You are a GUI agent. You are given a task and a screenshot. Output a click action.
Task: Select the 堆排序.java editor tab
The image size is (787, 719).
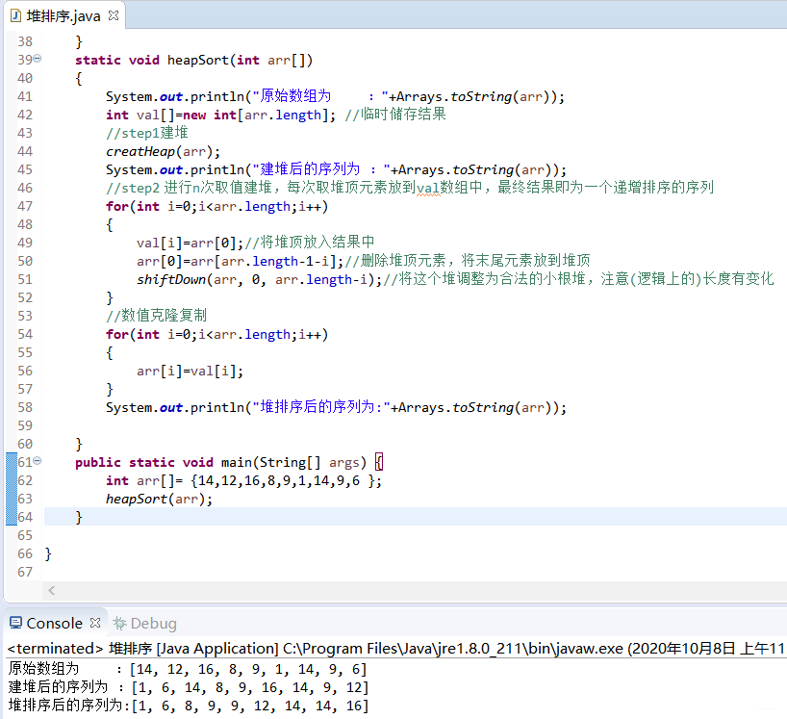[63, 16]
